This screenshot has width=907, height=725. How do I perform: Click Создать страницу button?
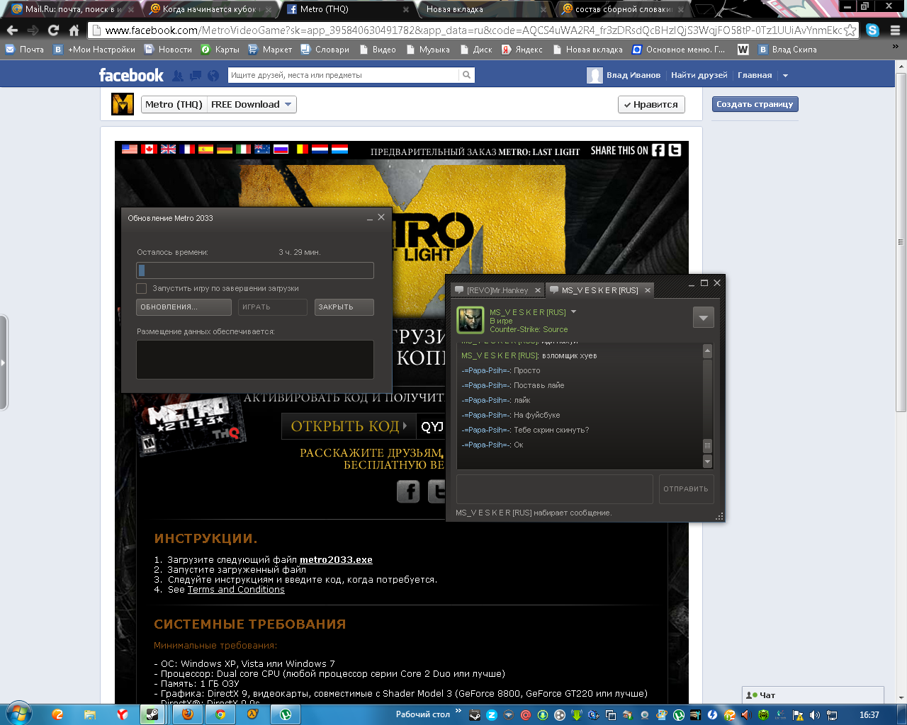coord(755,104)
